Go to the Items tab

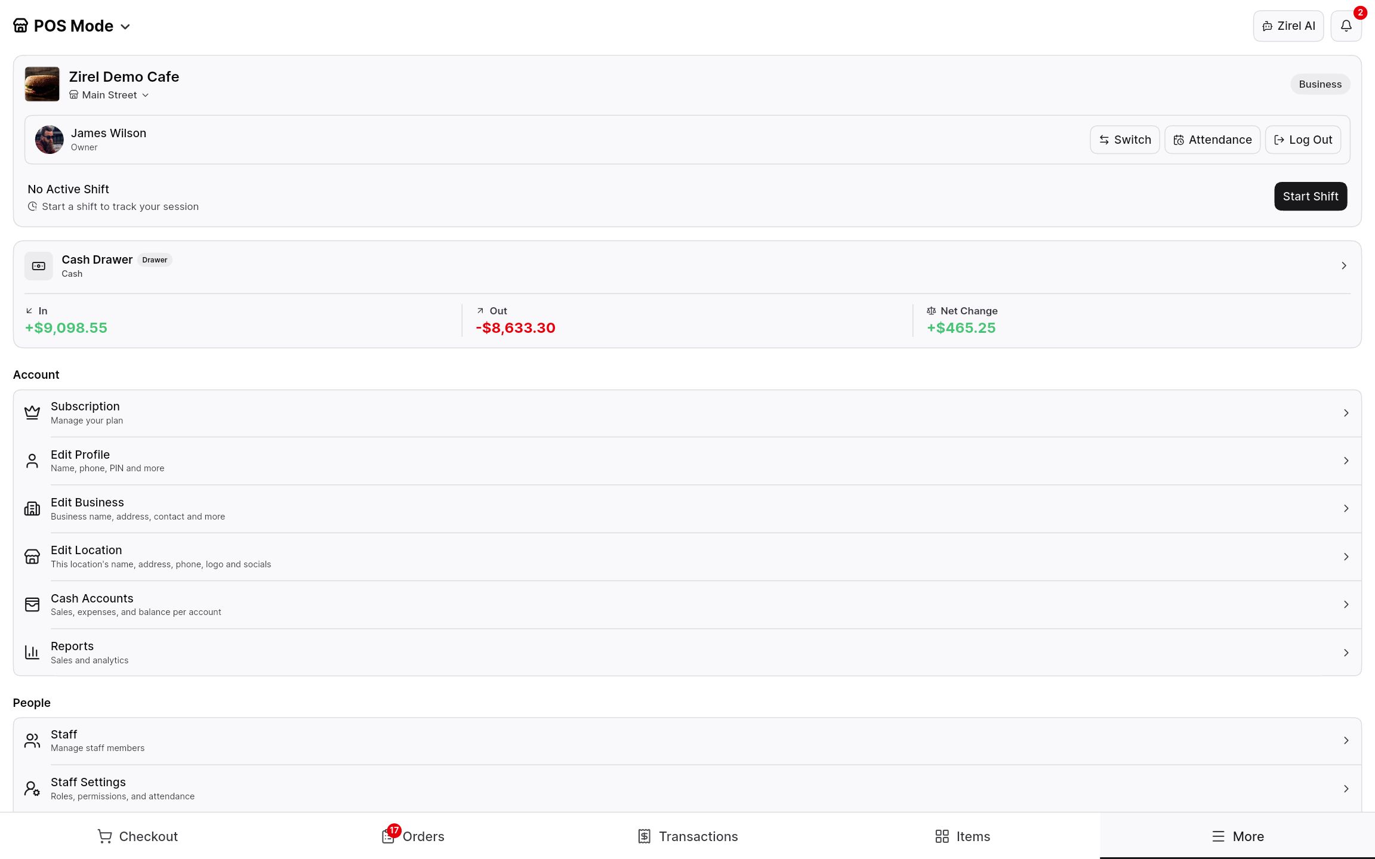pyautogui.click(x=962, y=836)
